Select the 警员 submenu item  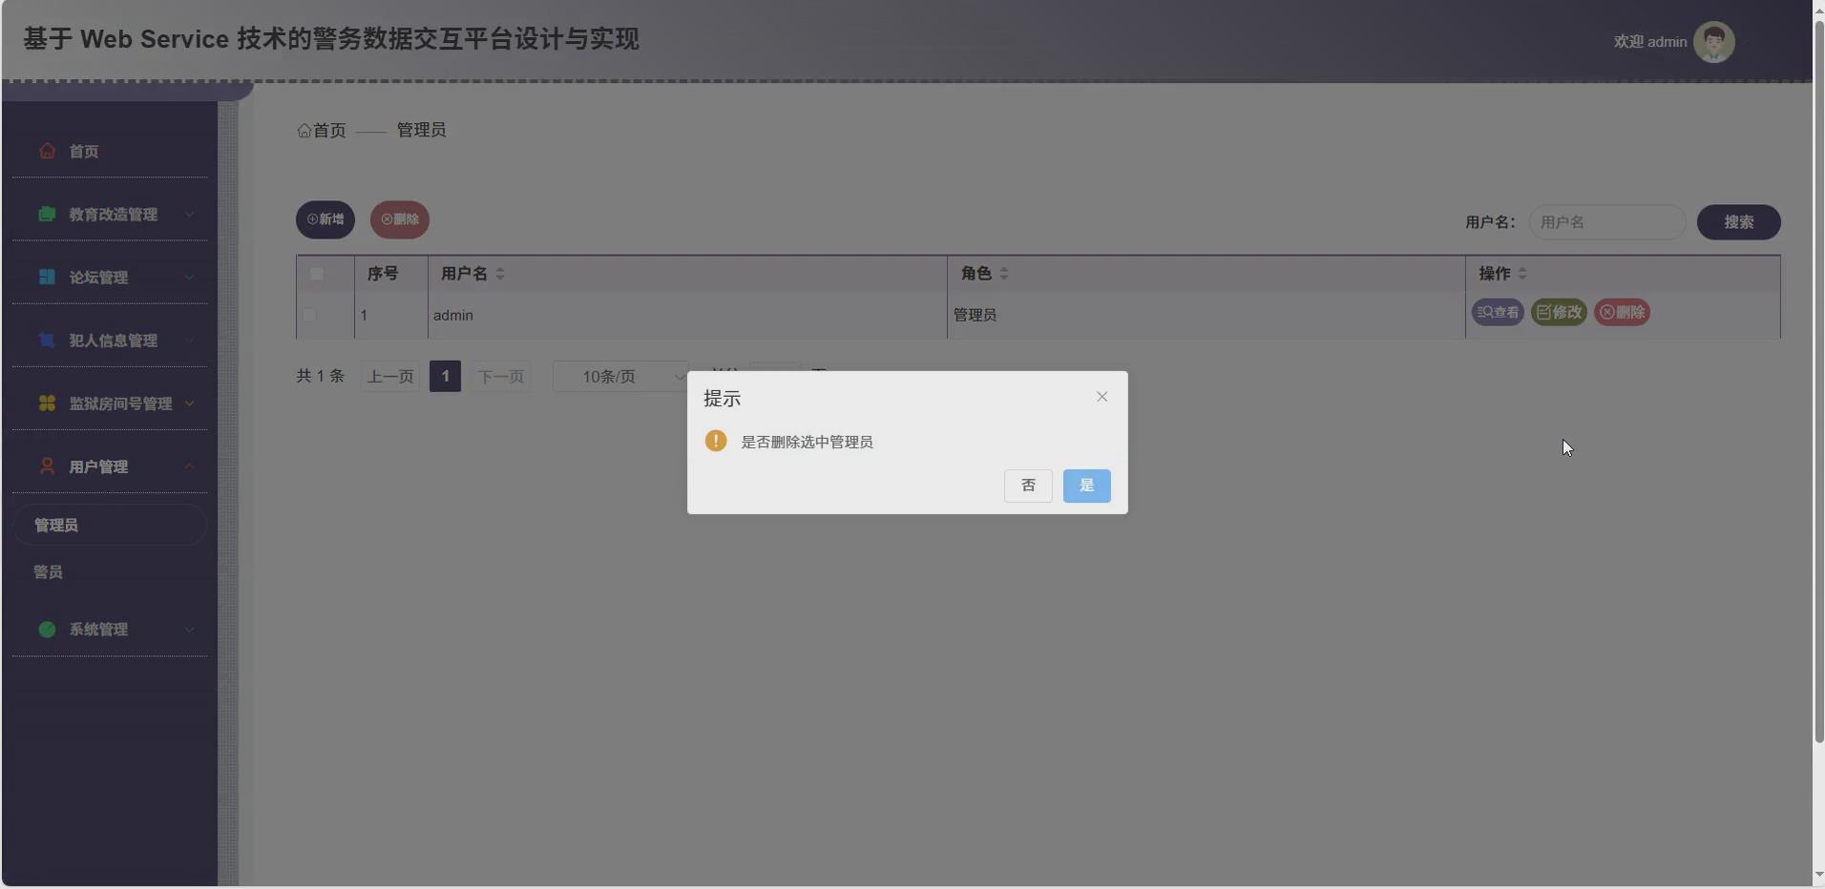pos(46,572)
